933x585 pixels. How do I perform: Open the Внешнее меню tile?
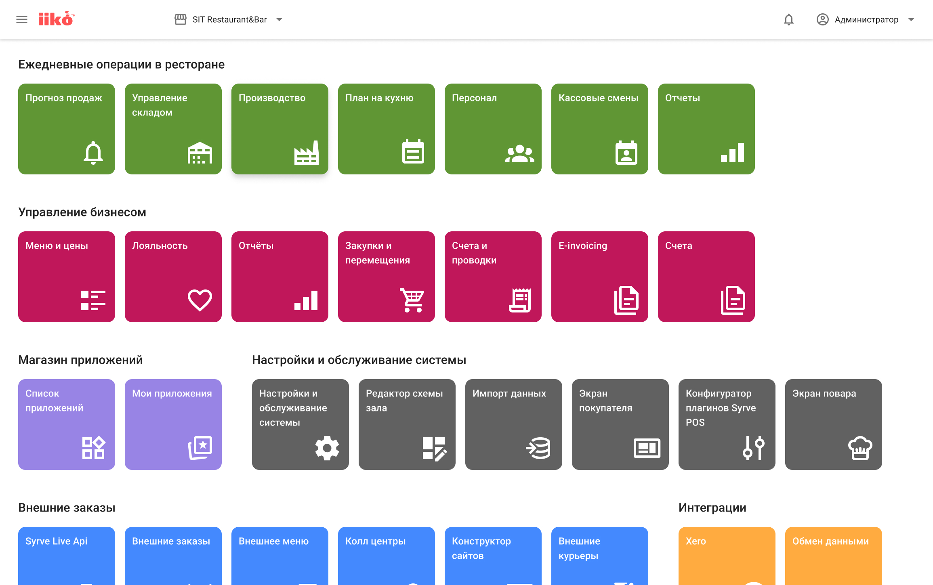[x=280, y=556]
